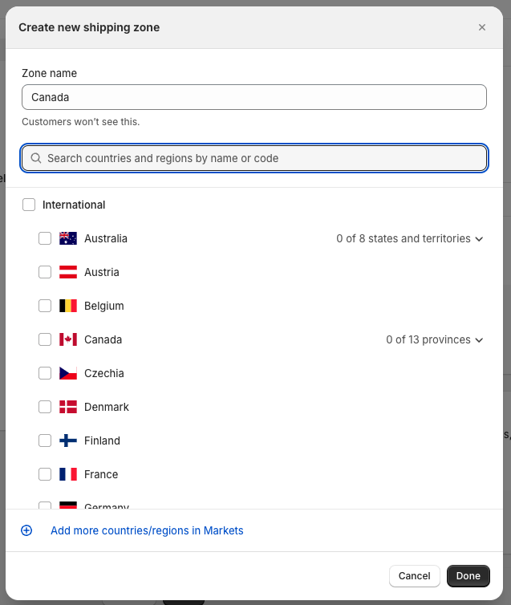Click the plus circle icon for Markets
This screenshot has height=605, width=511.
pos(26,530)
